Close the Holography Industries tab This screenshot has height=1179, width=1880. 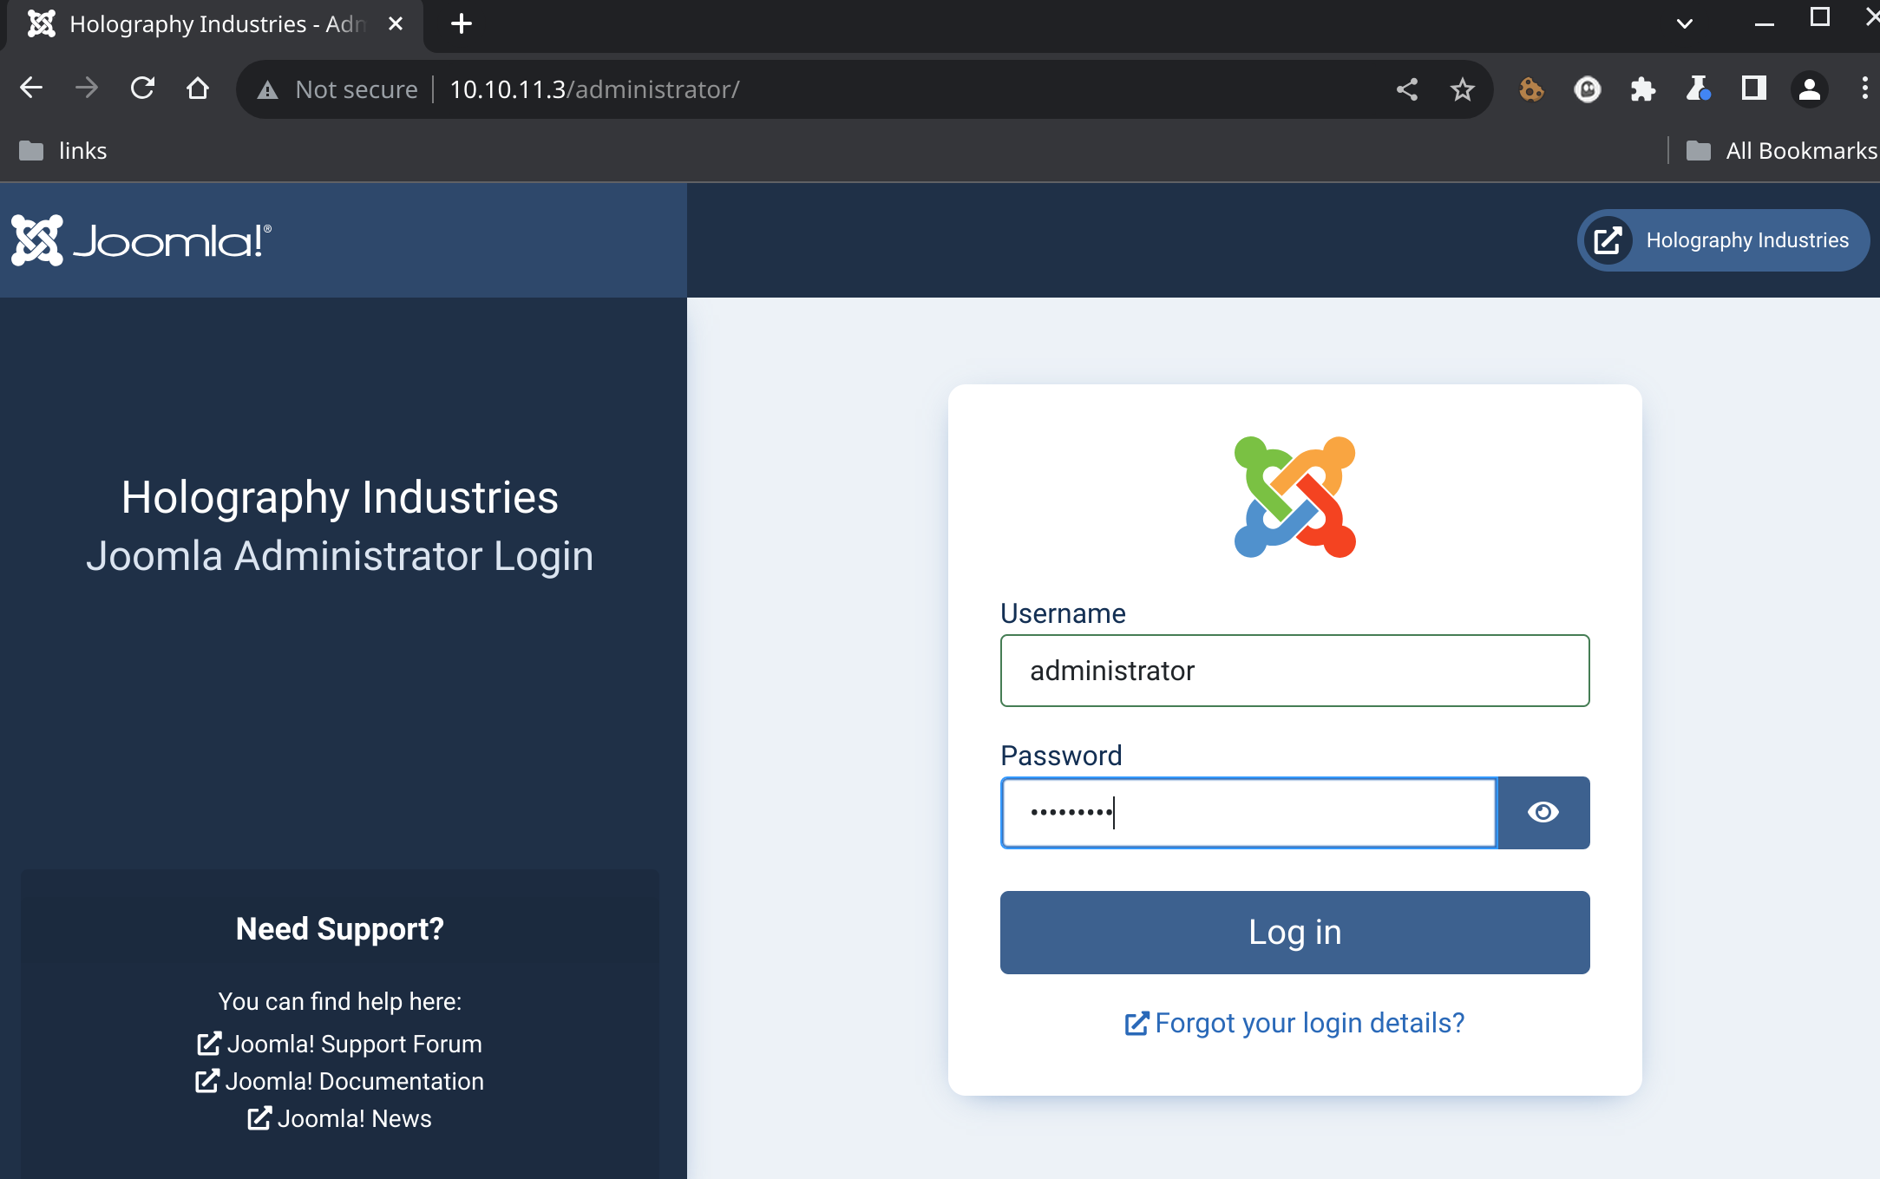(x=396, y=23)
